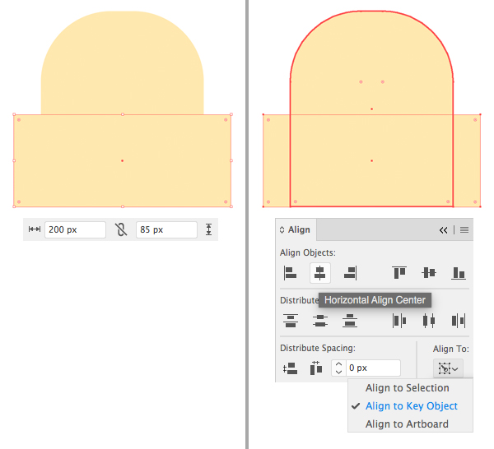Click Horizontal Distribute Right icon

(459, 320)
